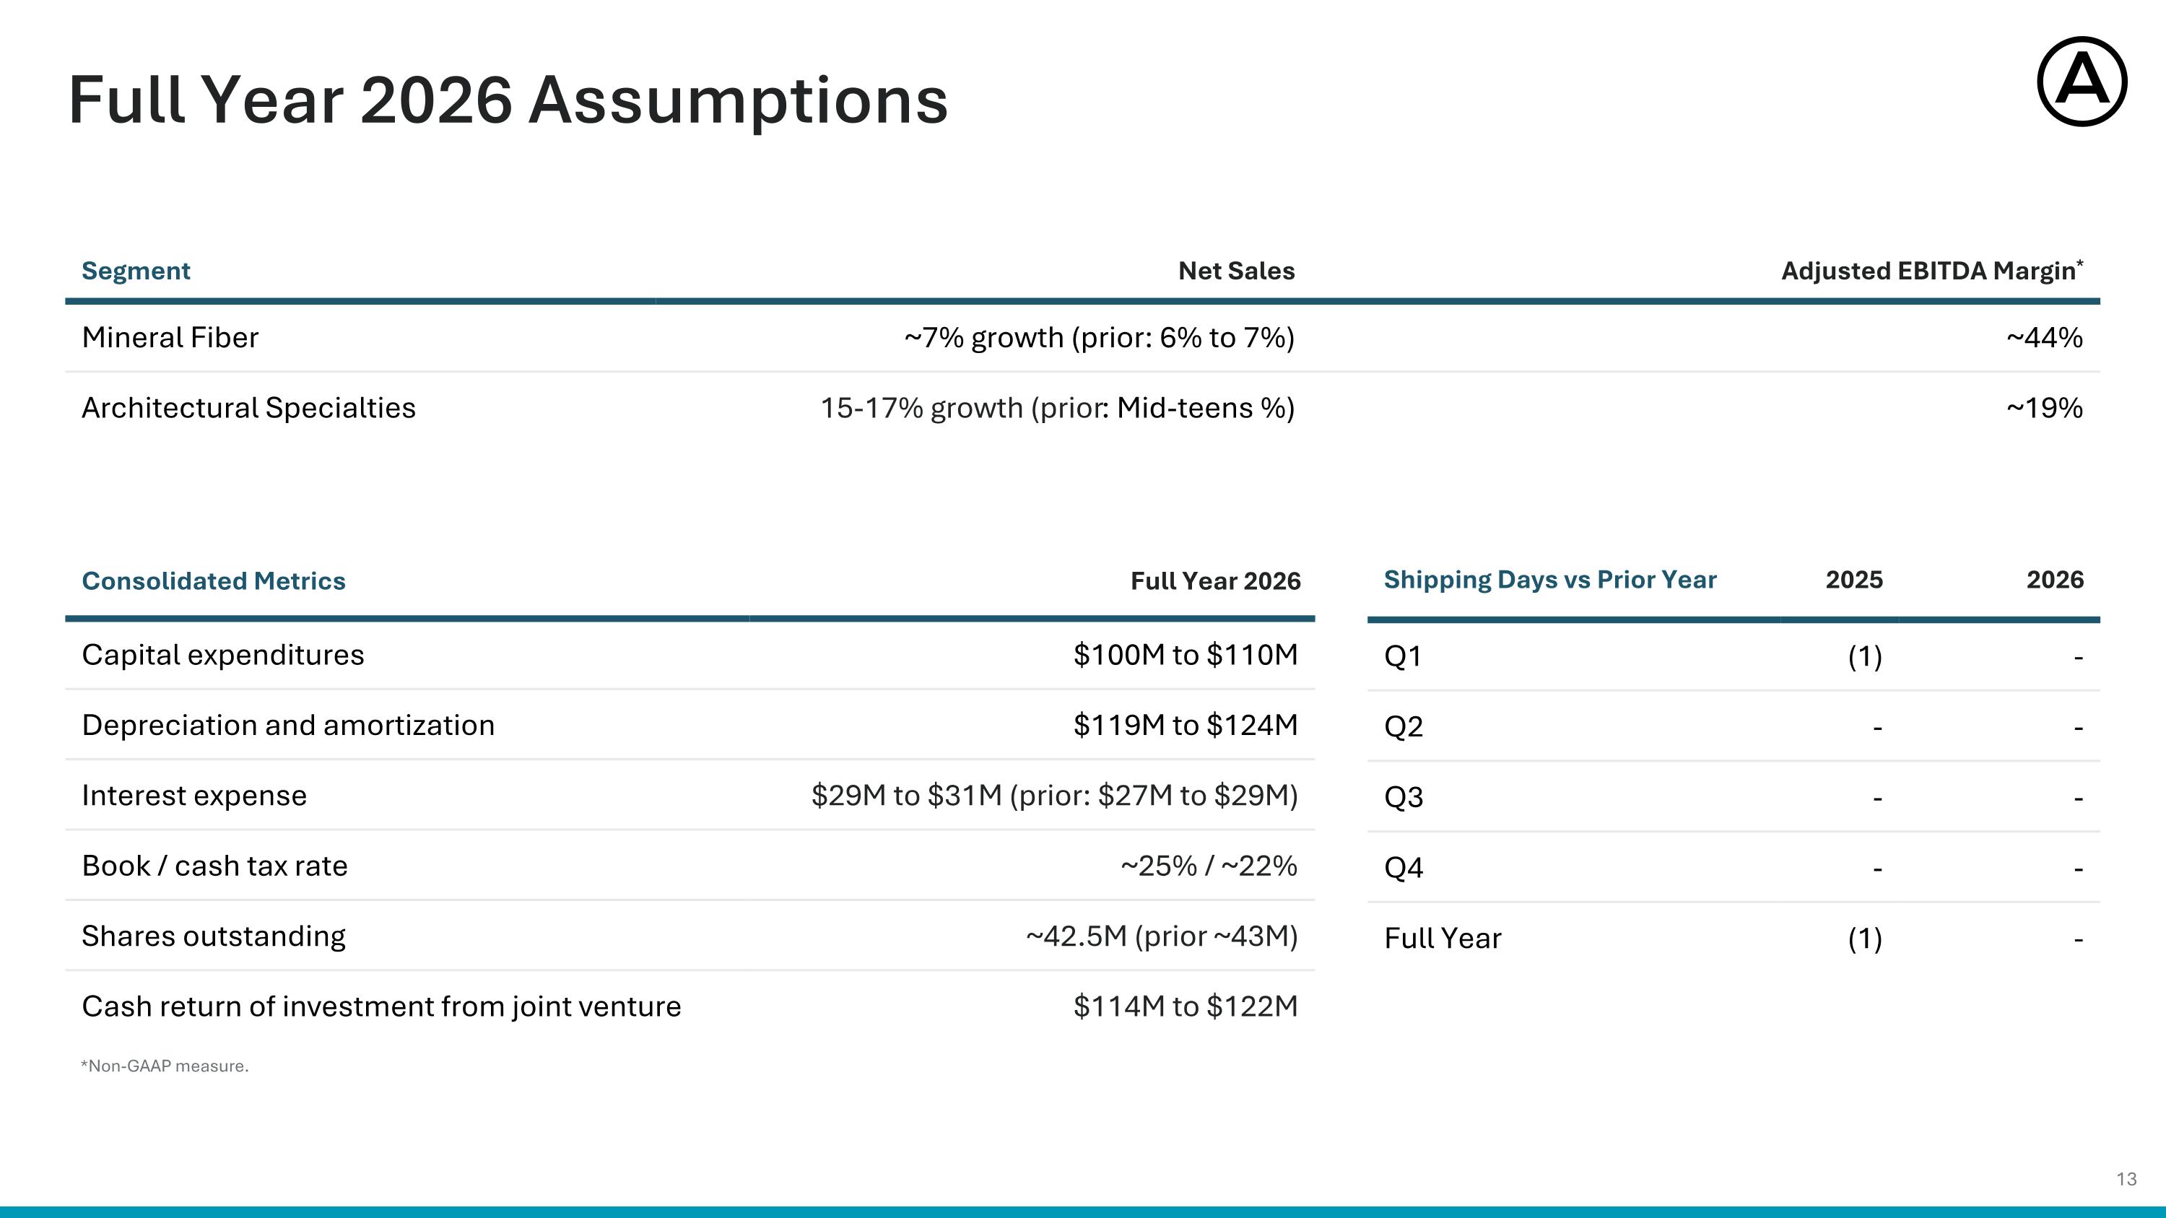Click Shipping Days vs Prior Year header
Viewport: 2166px width, 1218px height.
click(x=1549, y=579)
